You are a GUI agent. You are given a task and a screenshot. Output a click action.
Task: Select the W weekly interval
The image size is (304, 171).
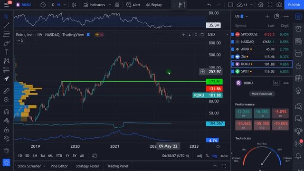coord(58,5)
